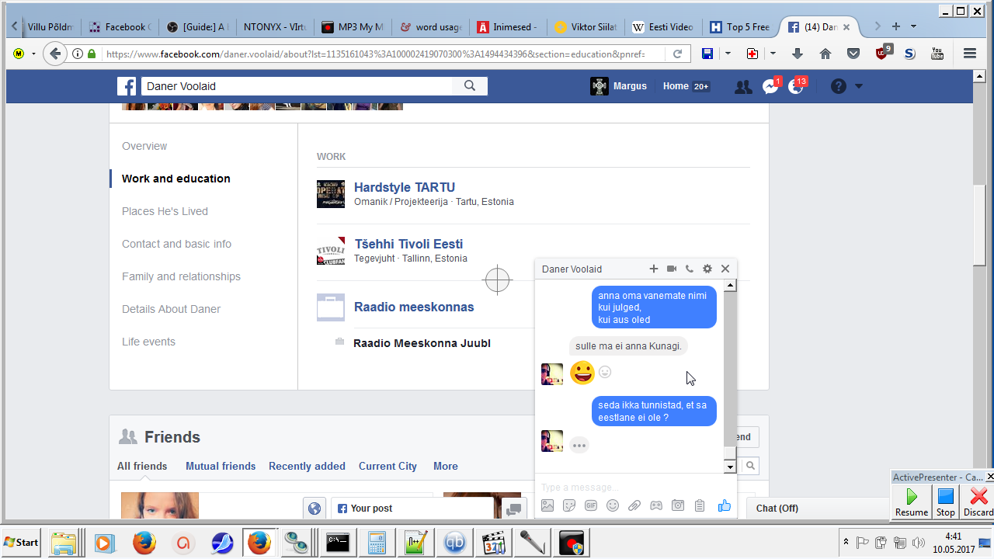Open chat options gear in Daner Voolaid chat
This screenshot has width=994, height=559.
707,269
